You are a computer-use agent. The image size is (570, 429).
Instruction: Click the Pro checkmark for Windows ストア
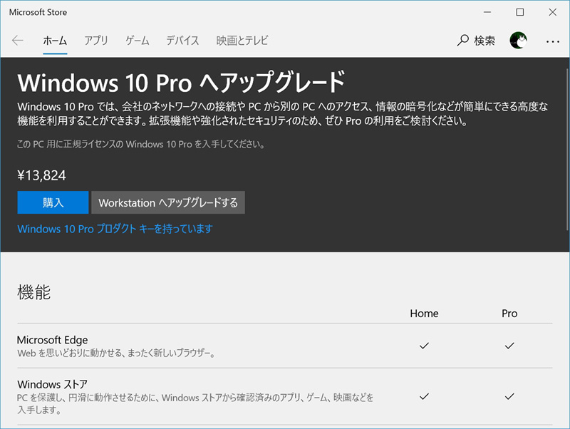pyautogui.click(x=509, y=396)
